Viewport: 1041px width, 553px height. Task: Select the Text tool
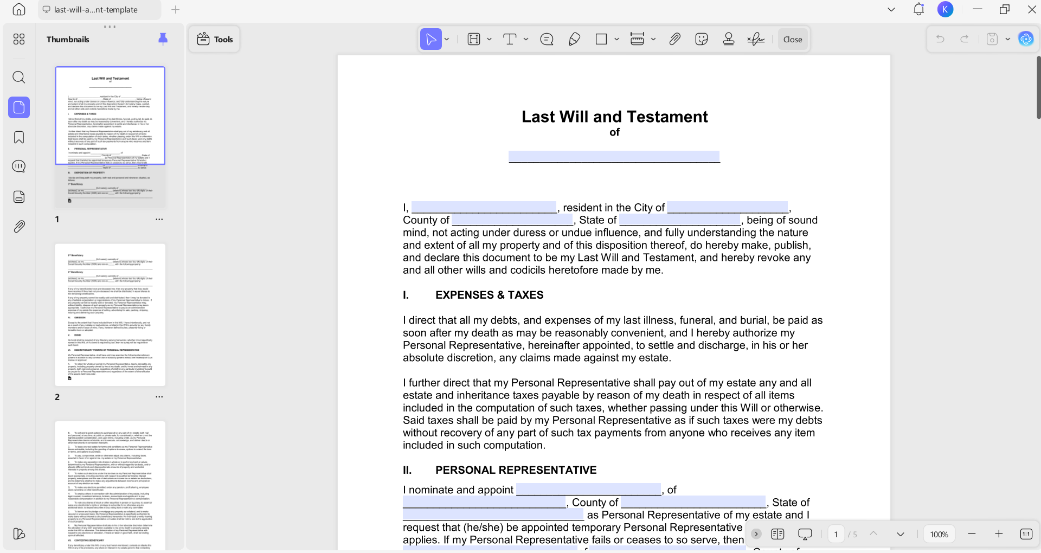click(x=510, y=39)
